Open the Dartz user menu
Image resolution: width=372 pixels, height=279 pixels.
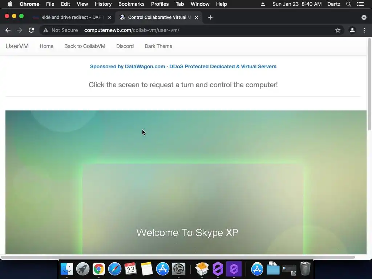coord(334,4)
